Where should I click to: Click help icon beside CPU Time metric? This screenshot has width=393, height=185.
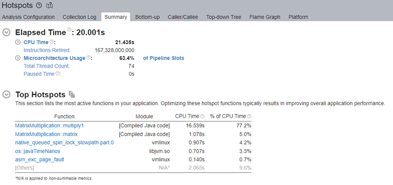click(x=52, y=42)
